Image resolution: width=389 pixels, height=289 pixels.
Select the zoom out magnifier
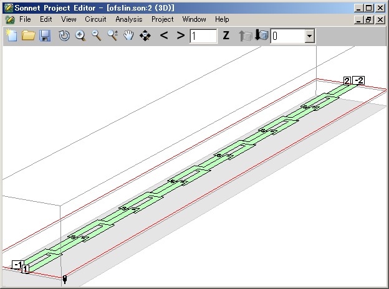97,36
